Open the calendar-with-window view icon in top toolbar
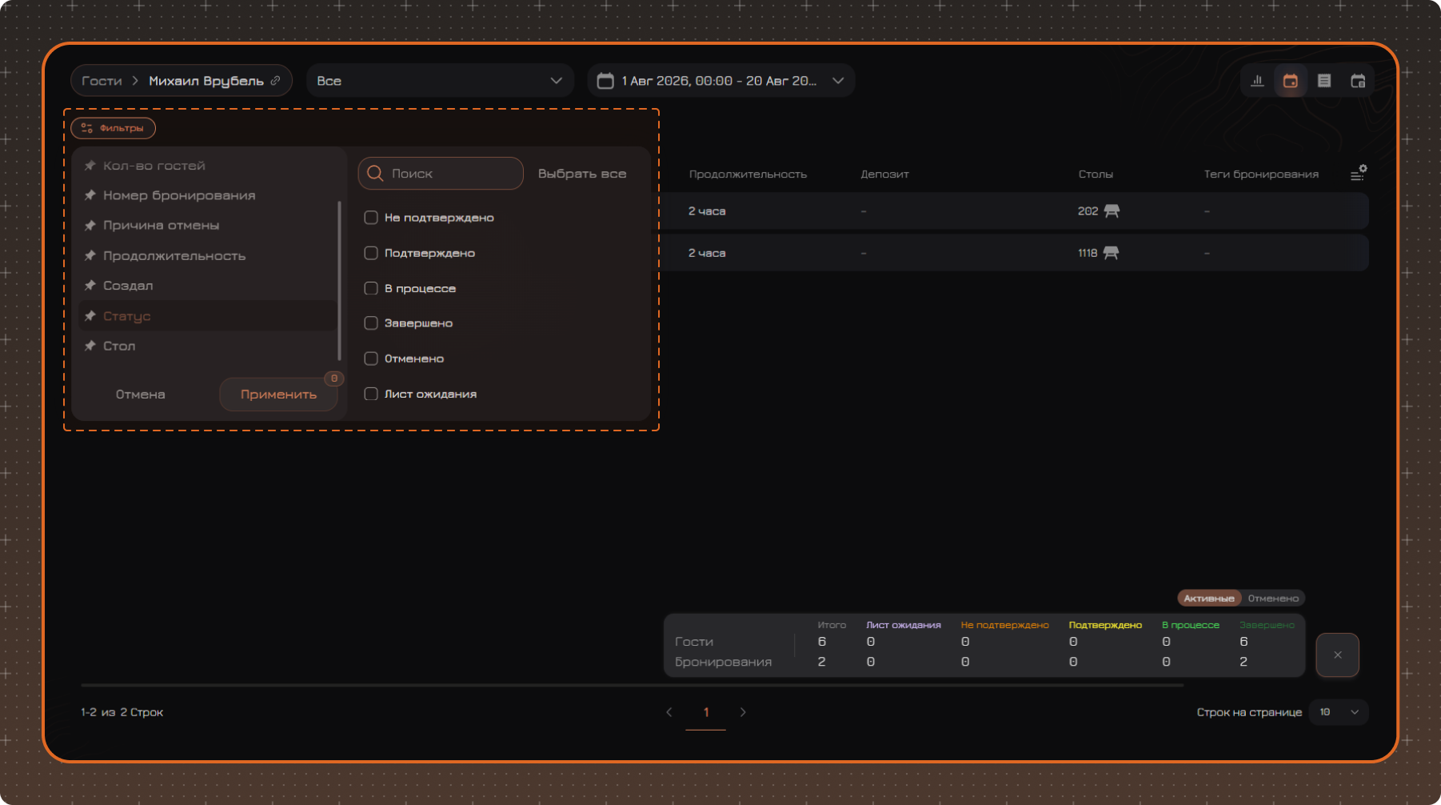This screenshot has width=1441, height=805. point(1358,81)
